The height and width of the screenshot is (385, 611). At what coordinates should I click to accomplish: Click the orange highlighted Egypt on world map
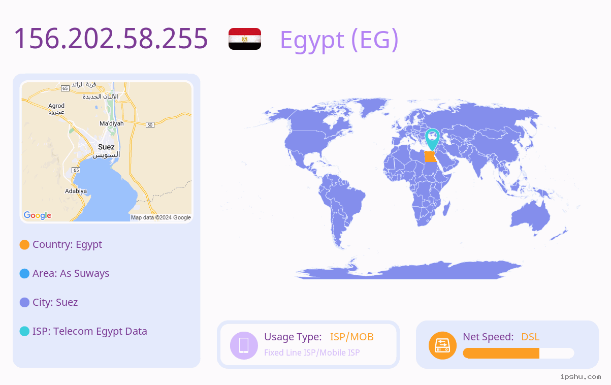pyautogui.click(x=430, y=156)
